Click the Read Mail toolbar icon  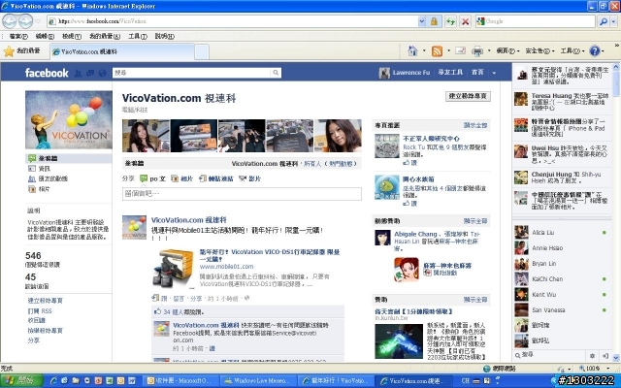460,50
